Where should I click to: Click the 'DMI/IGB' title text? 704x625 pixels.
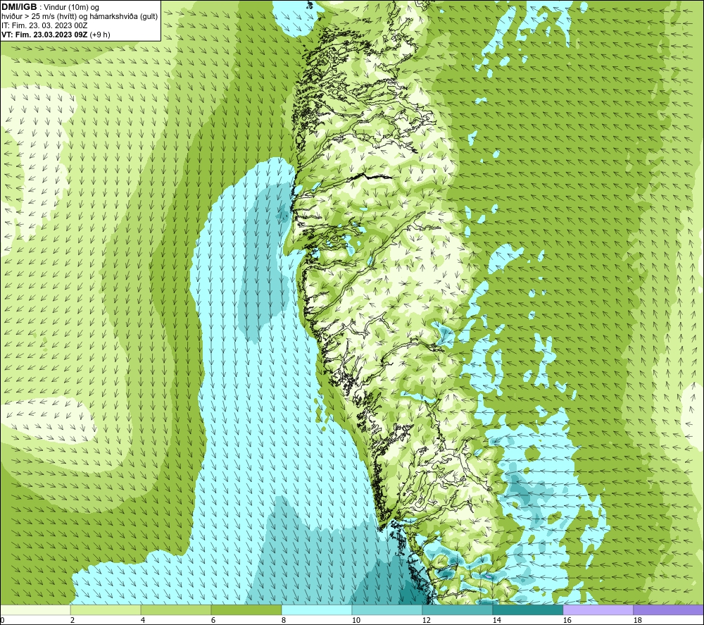19,7
